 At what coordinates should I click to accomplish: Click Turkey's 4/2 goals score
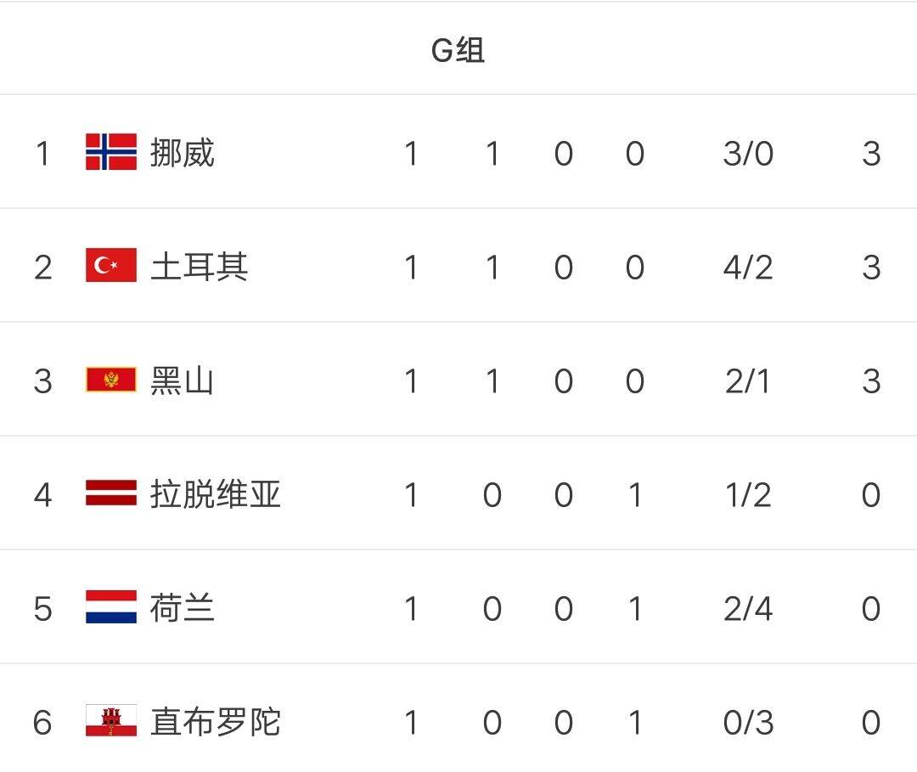point(748,268)
